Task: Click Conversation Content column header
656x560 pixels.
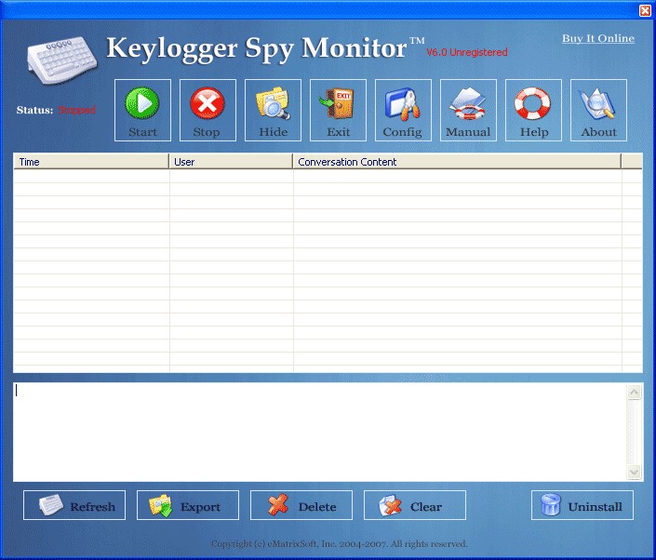Action: coord(457,162)
